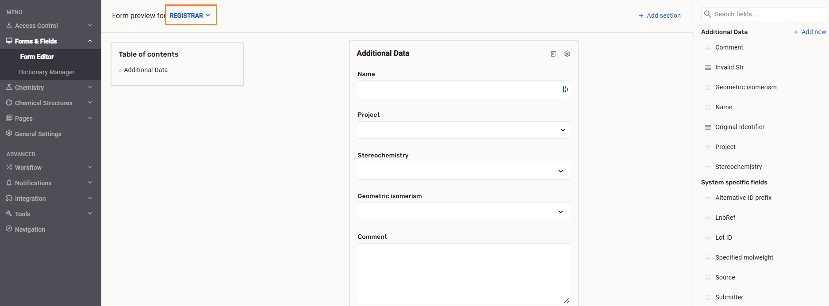Image resolution: width=829 pixels, height=306 pixels.
Task: Open Dictionary Manager in the sidebar
Action: click(x=46, y=72)
